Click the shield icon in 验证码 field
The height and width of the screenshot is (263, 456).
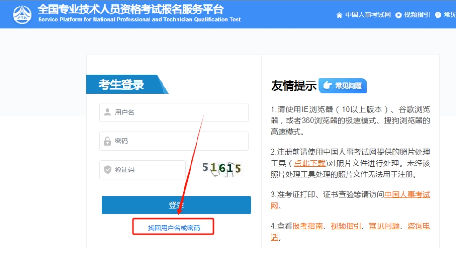click(108, 169)
